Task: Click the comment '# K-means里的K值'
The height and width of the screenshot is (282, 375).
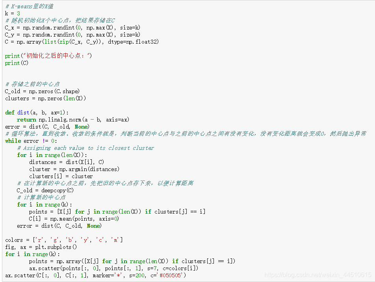Action: tap(29, 6)
